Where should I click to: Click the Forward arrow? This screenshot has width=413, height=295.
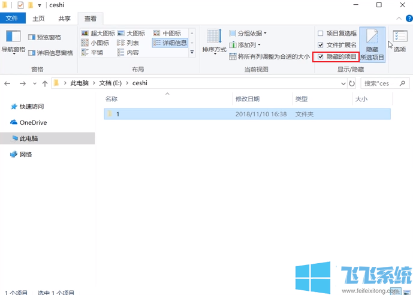[x=23, y=83]
